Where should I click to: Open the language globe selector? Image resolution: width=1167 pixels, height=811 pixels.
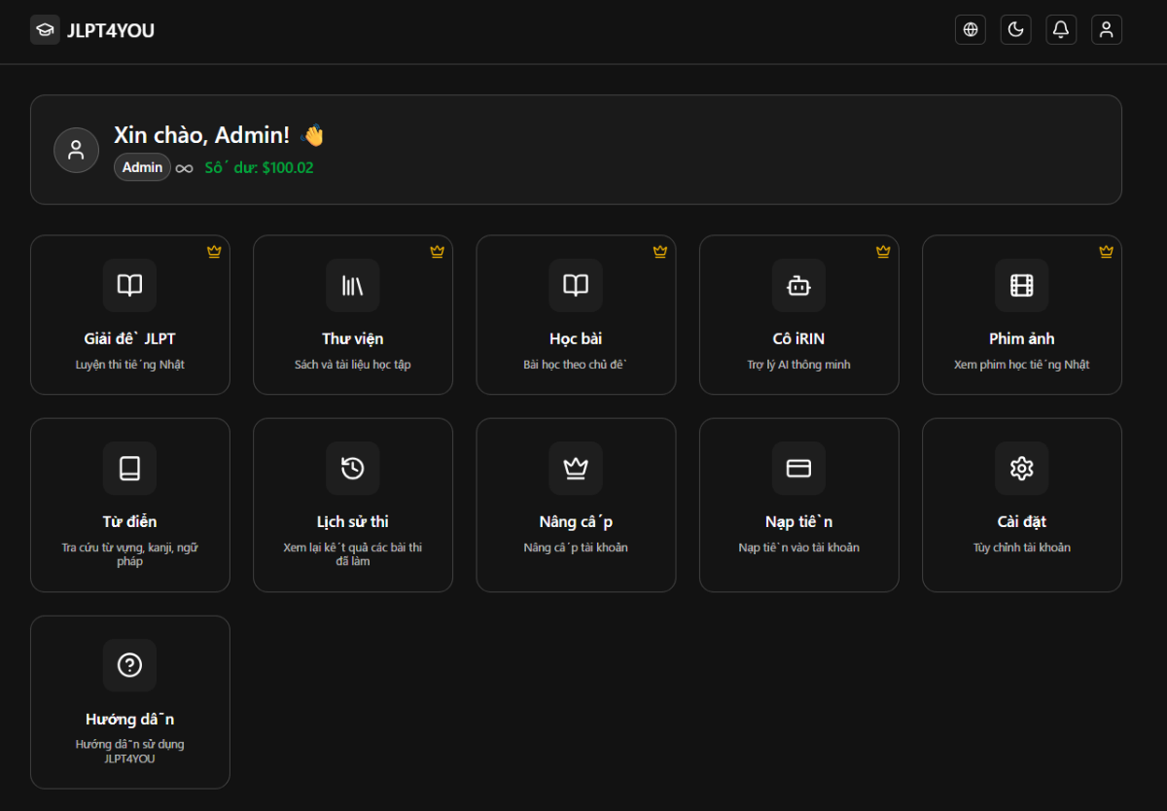coord(970,30)
